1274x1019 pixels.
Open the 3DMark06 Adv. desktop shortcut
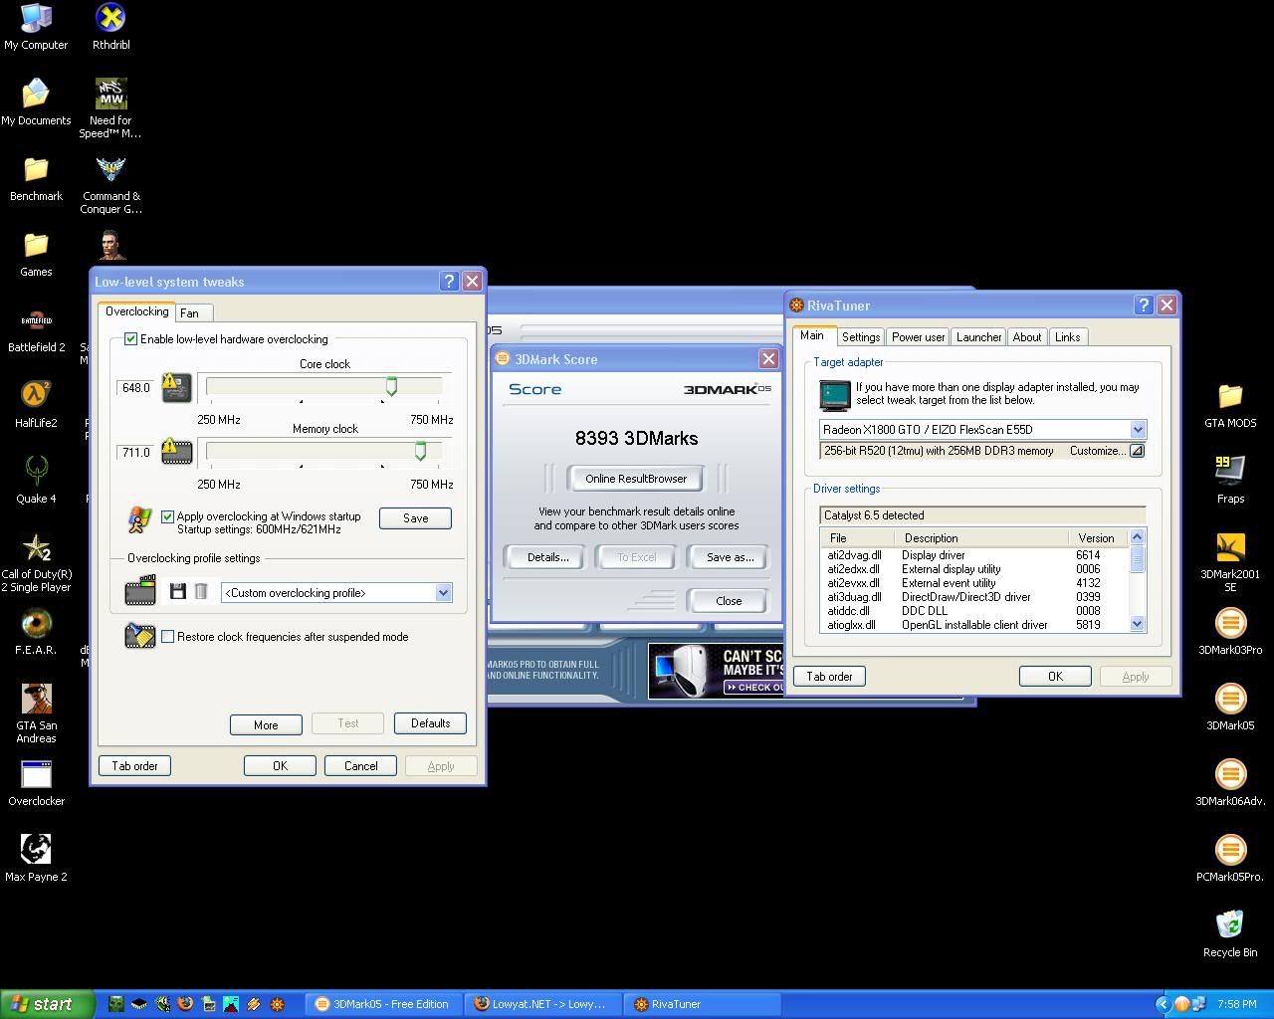(x=1230, y=774)
